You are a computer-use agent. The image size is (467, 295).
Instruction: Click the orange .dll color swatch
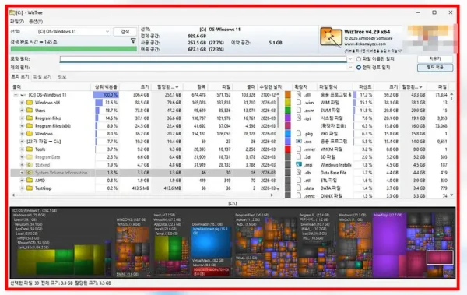(288, 94)
